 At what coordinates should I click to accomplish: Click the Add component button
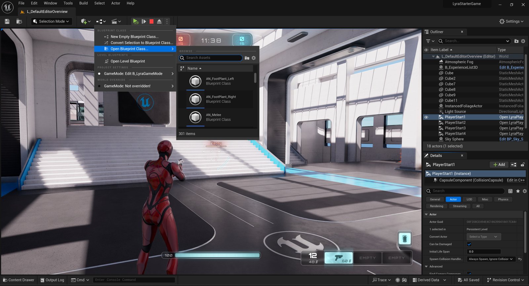coord(499,165)
